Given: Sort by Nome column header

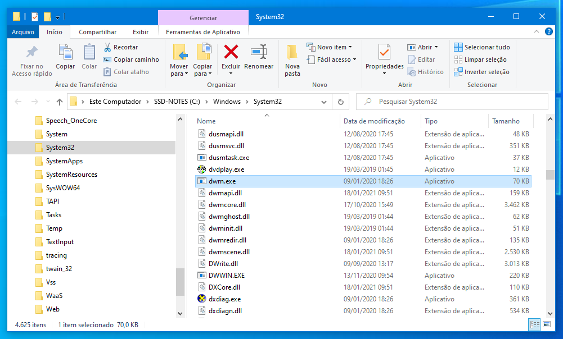Looking at the screenshot, I should (x=206, y=121).
